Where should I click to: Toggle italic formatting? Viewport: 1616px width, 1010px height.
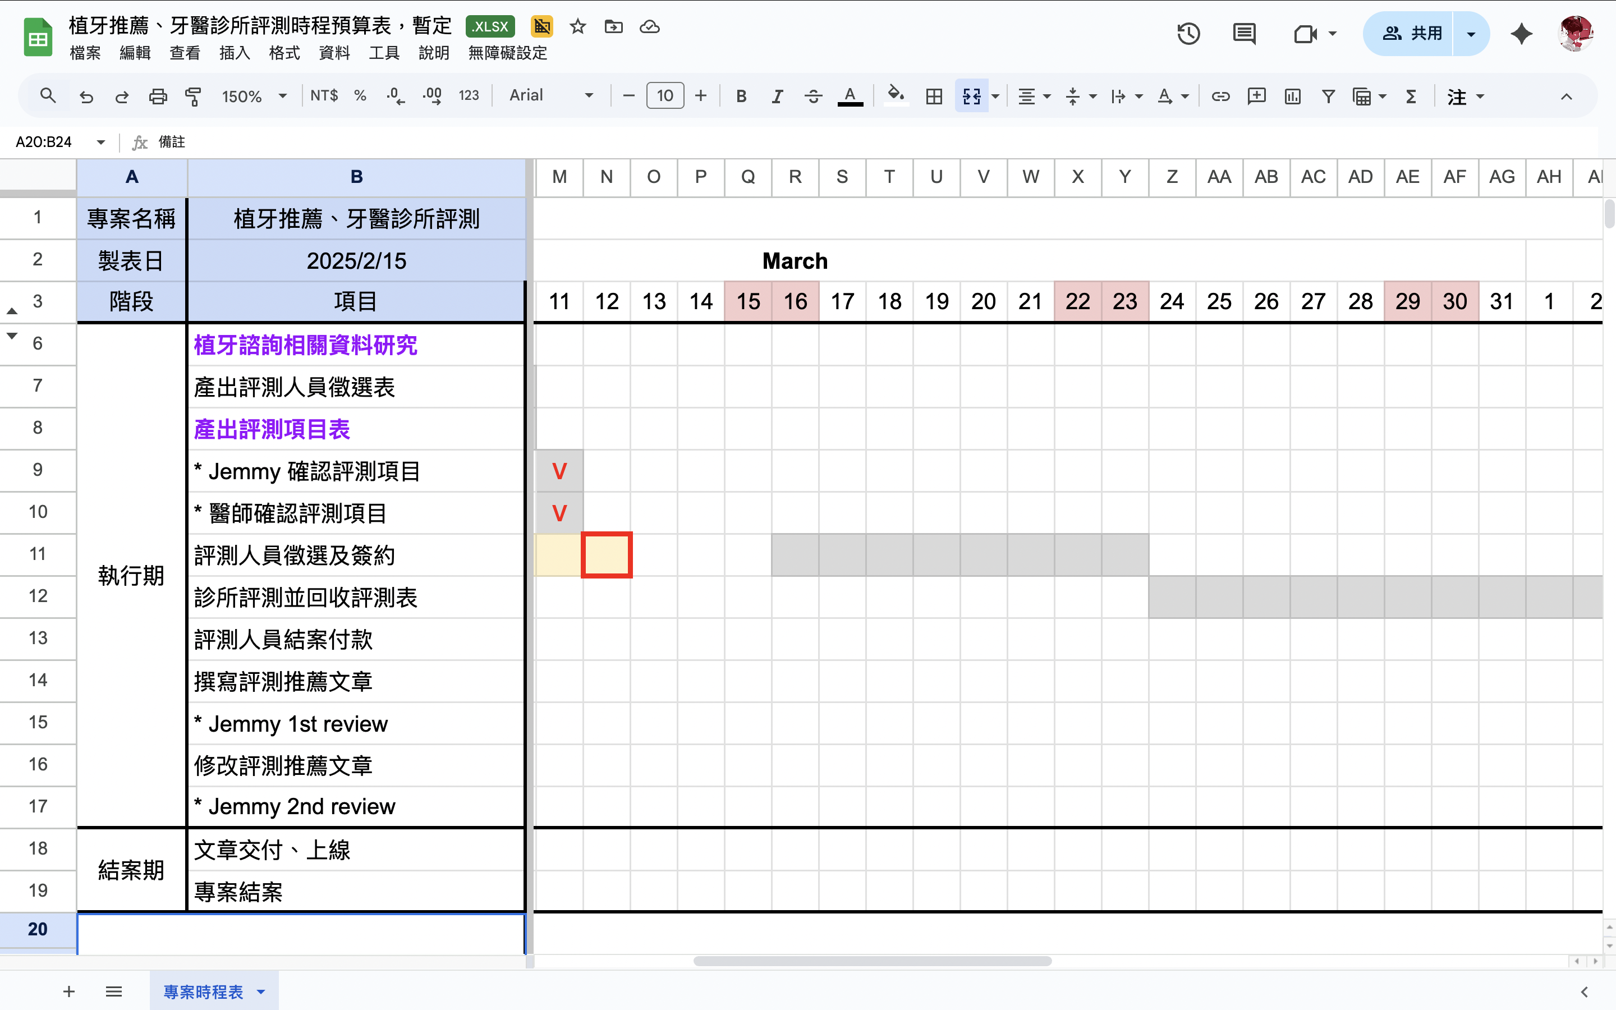(x=777, y=96)
